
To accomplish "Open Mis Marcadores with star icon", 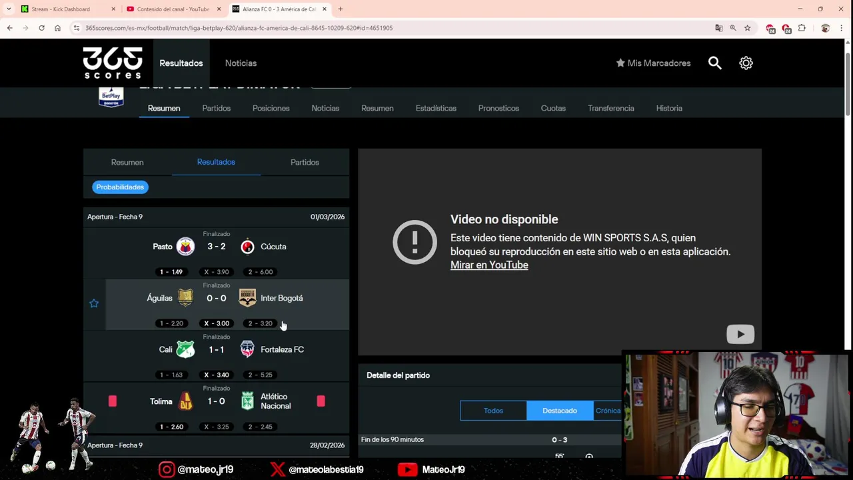I will pyautogui.click(x=653, y=63).
